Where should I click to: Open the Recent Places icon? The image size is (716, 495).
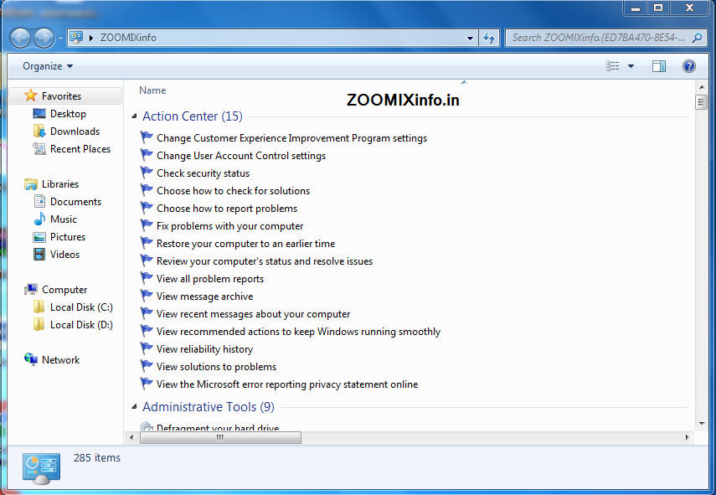click(39, 148)
